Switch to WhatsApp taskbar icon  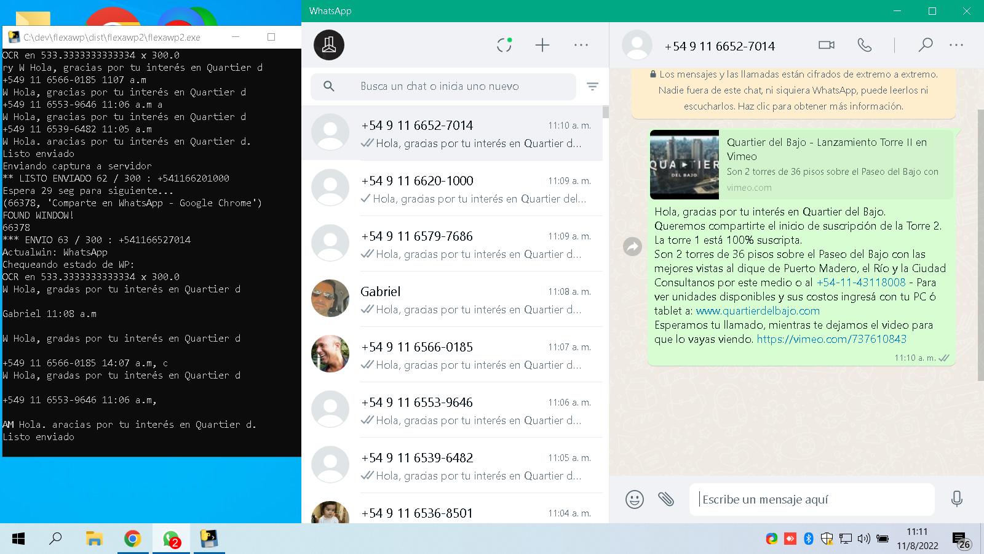pyautogui.click(x=171, y=539)
